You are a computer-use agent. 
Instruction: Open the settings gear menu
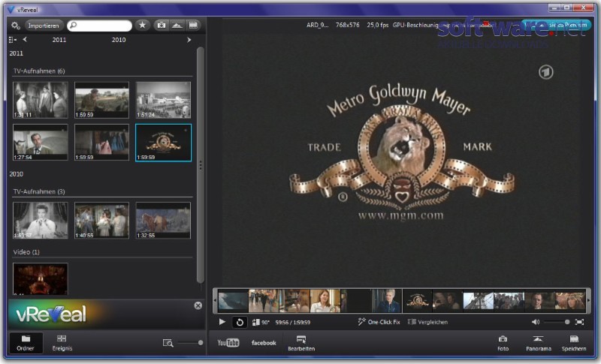tap(15, 26)
